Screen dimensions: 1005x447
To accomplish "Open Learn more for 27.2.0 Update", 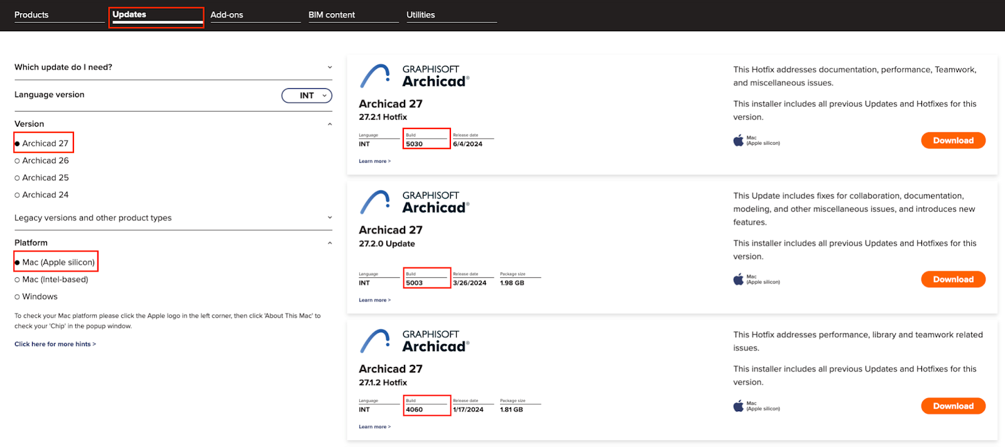I will [x=374, y=300].
